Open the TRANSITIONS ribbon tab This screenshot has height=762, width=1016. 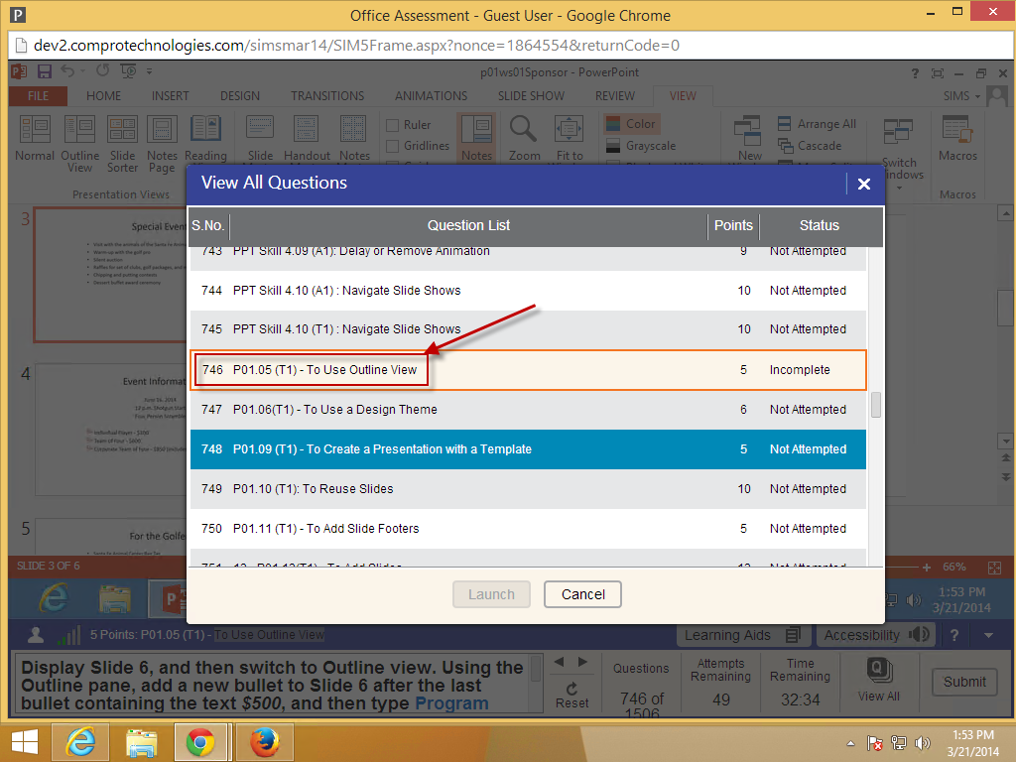click(x=327, y=96)
